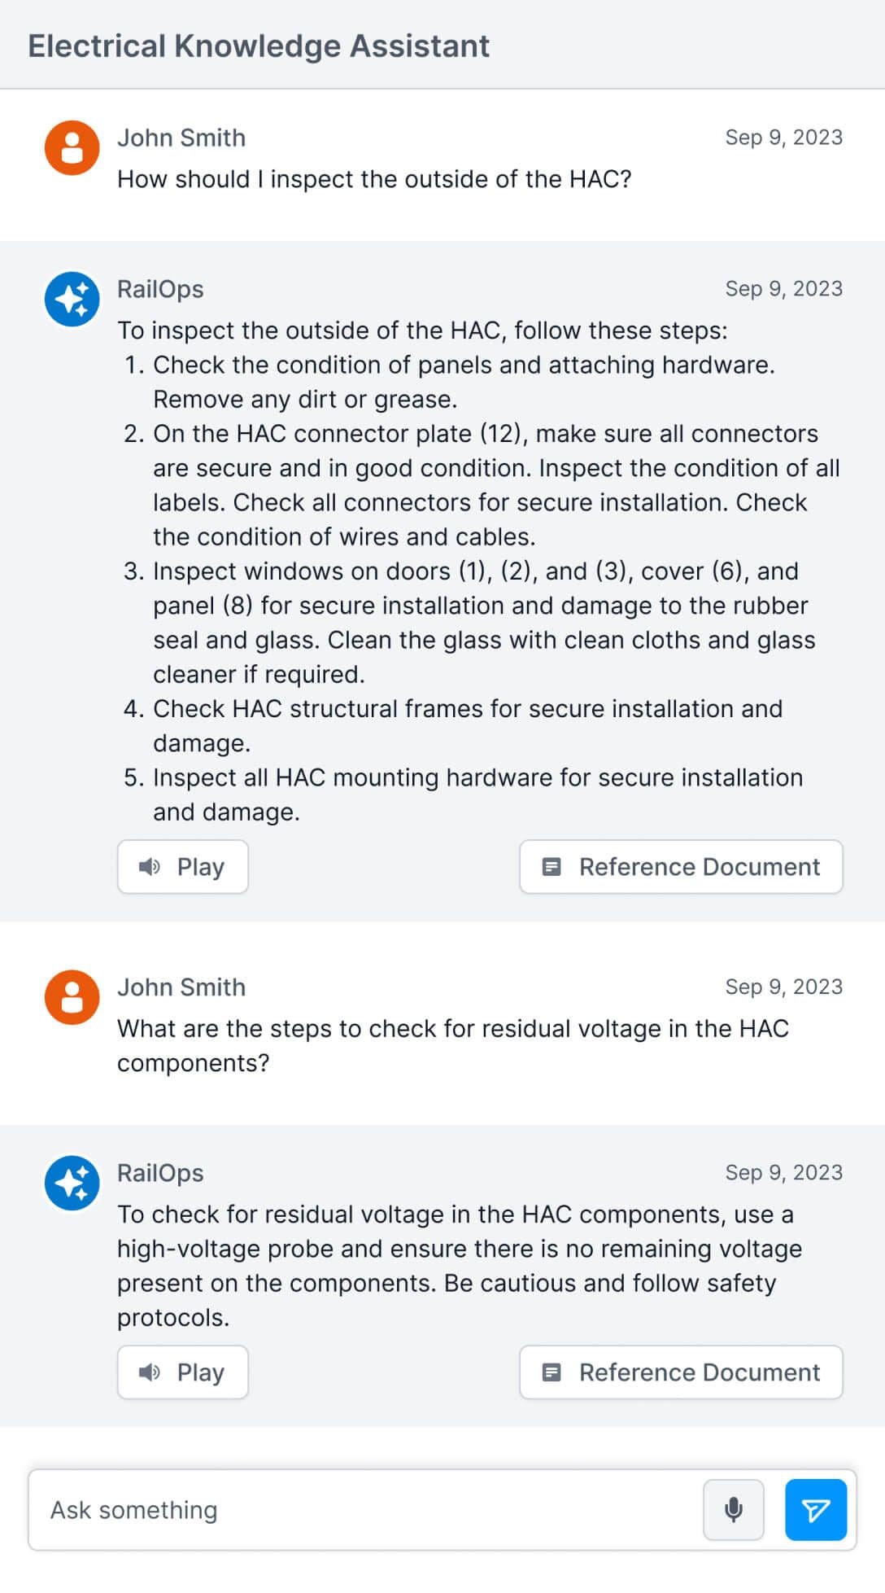This screenshot has height=1593, width=885.
Task: Click RailOps sparkle avatar on inspection answer
Action: tap(72, 299)
